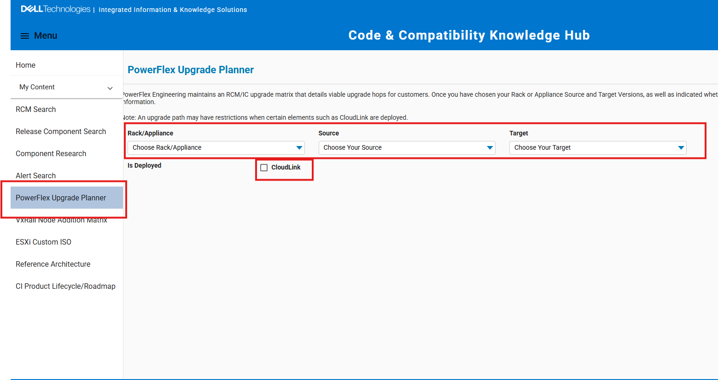Open RCM Search in the sidebar
Screen dimensions: 718x380
pos(36,110)
